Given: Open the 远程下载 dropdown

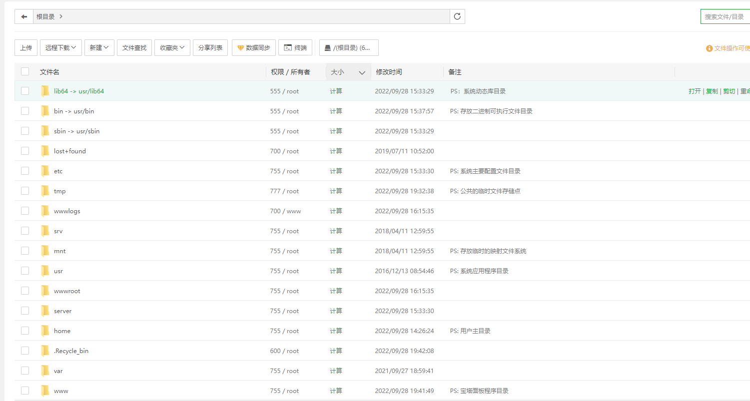Looking at the screenshot, I should pos(61,47).
